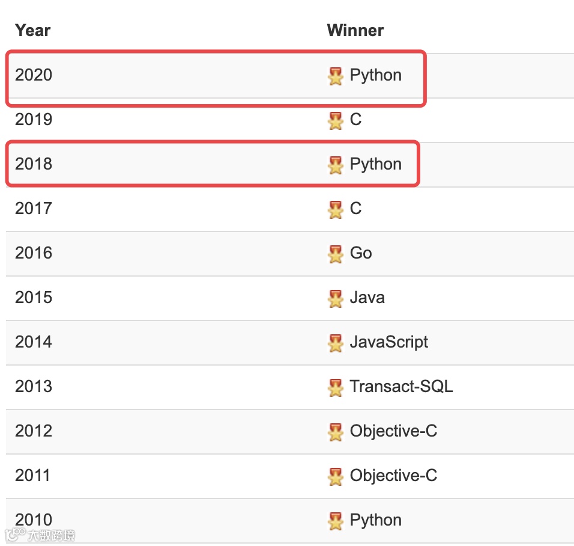Click the 2010 Python winner name
Viewport: 574px width, 546px height.
click(376, 520)
